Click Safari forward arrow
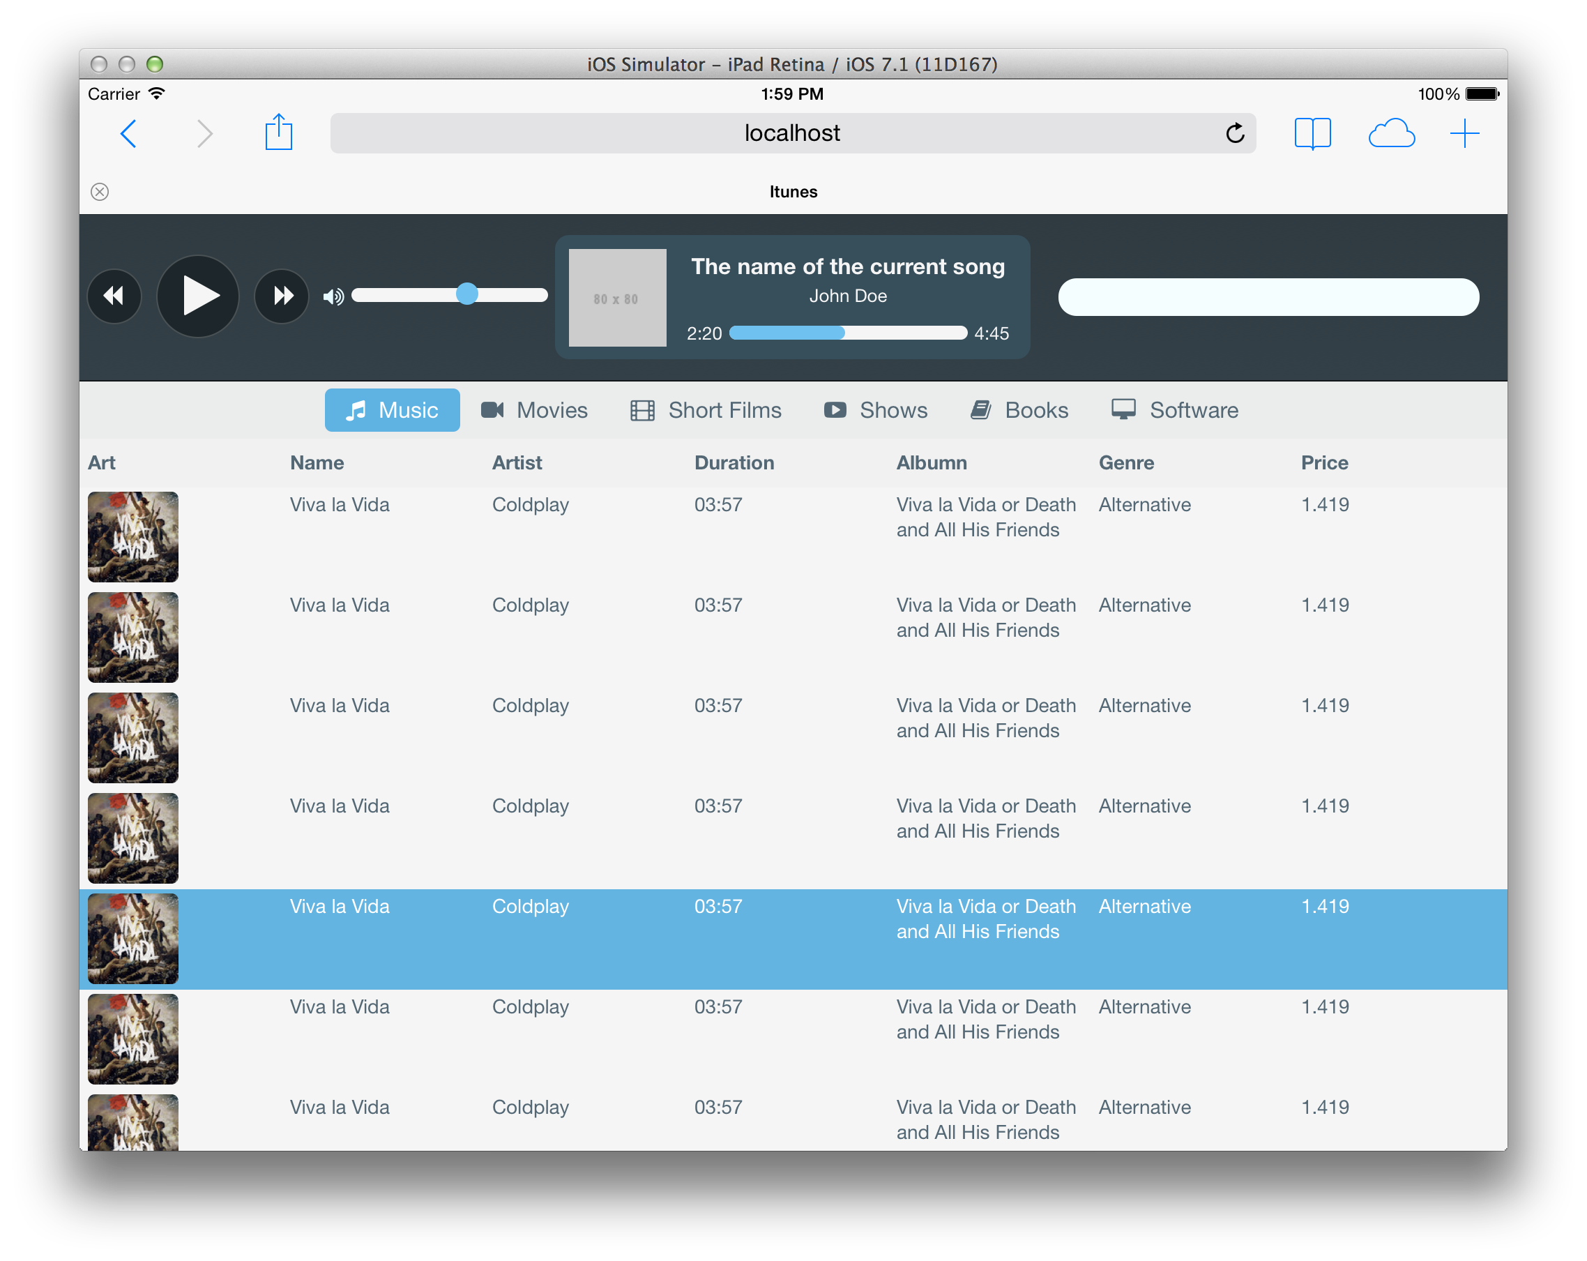 pos(204,134)
